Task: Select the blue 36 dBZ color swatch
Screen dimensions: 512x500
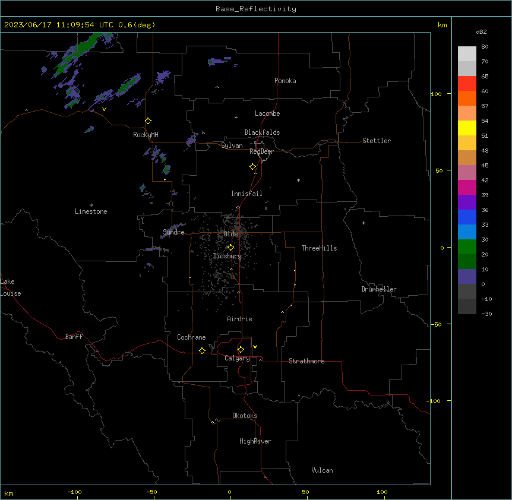Action: pos(467,217)
